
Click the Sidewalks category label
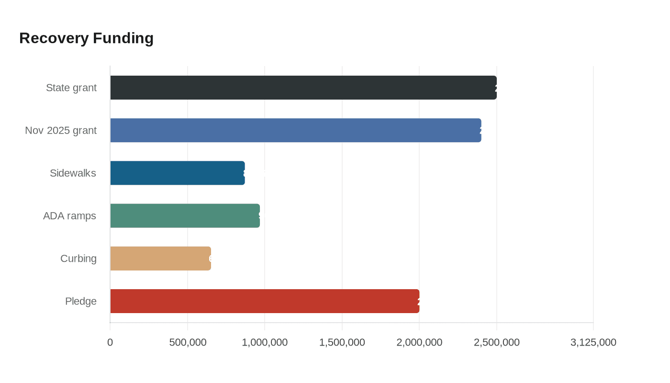tap(73, 173)
